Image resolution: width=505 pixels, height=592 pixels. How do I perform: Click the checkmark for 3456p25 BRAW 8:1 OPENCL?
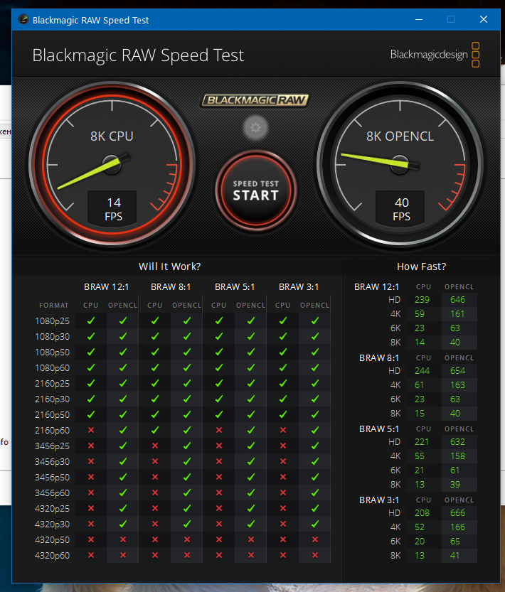click(x=187, y=446)
